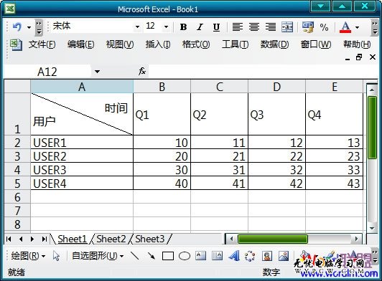Viewport: 382px width, 281px height.
Task: Select the Oval drawing tool
Action: tap(185, 256)
